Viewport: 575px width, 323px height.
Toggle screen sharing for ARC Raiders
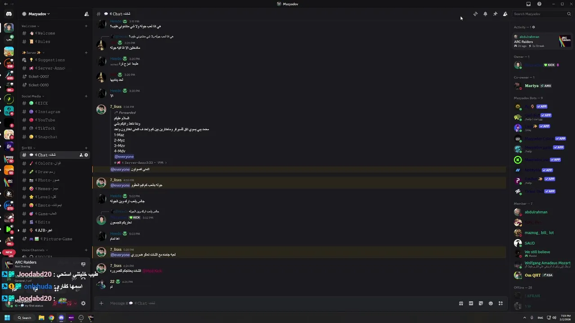tap(83, 264)
